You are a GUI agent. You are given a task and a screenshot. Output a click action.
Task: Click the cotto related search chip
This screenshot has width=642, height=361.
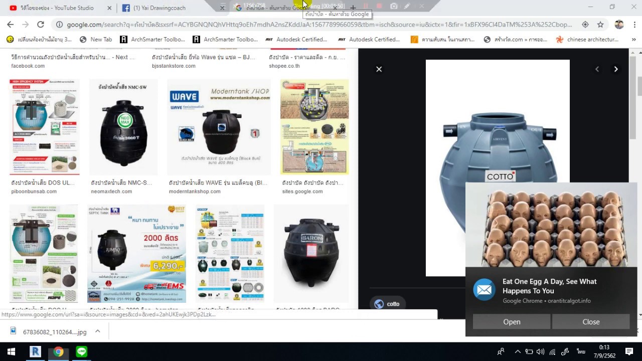(388, 304)
